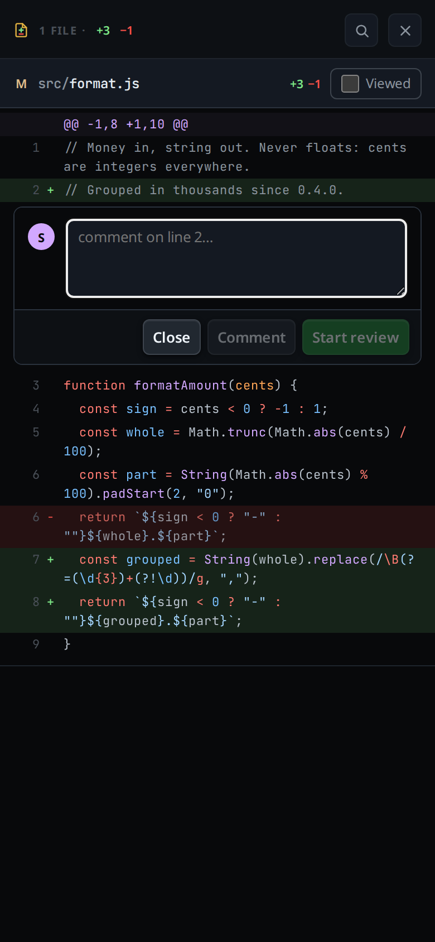Click Start review button

point(356,337)
